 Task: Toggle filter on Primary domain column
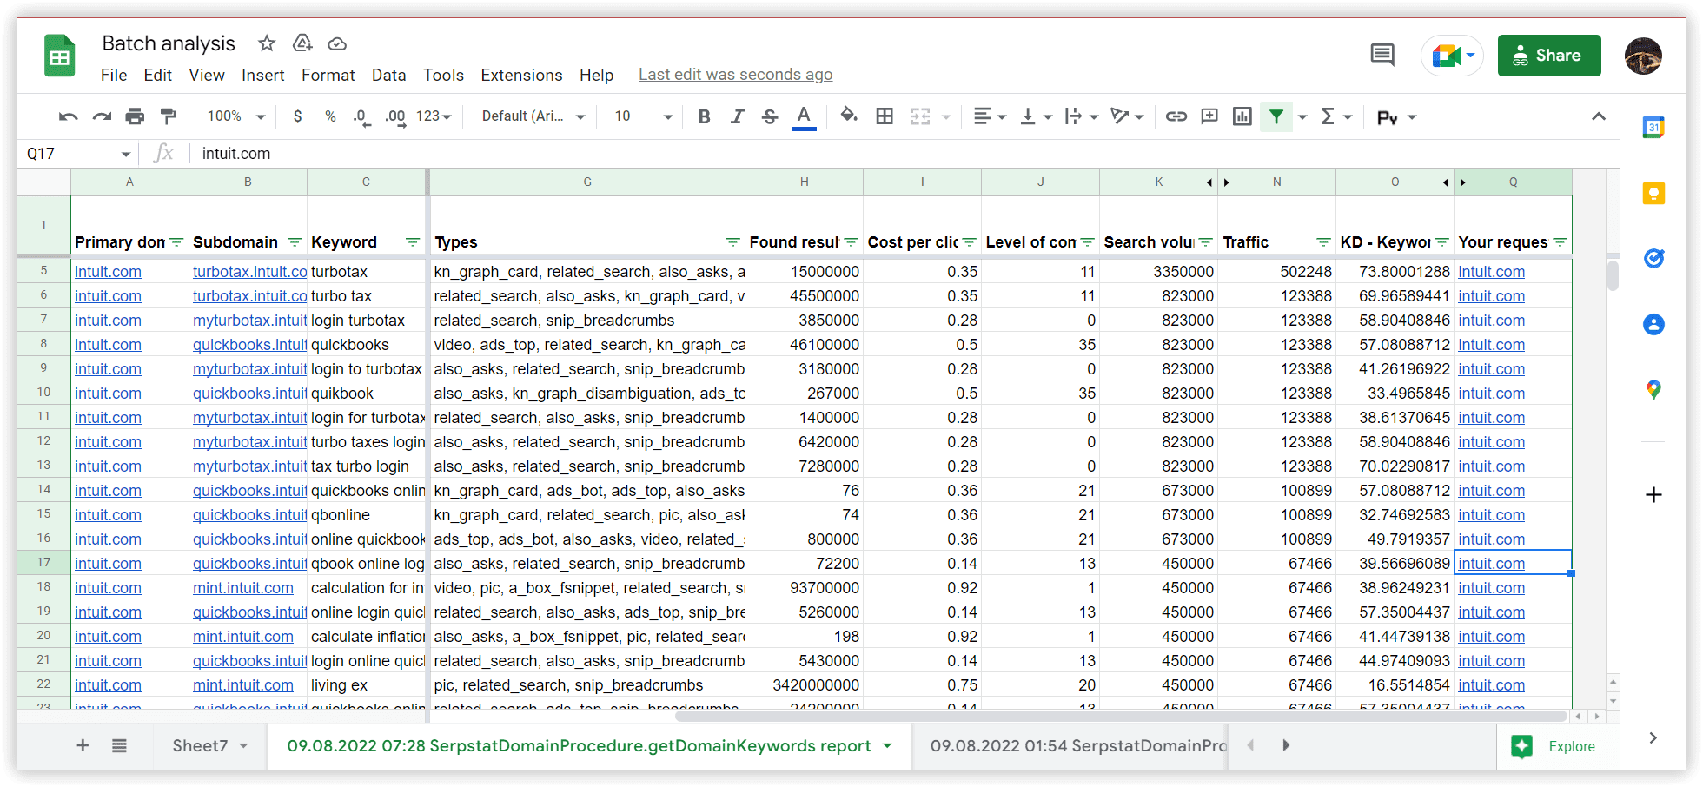(177, 242)
